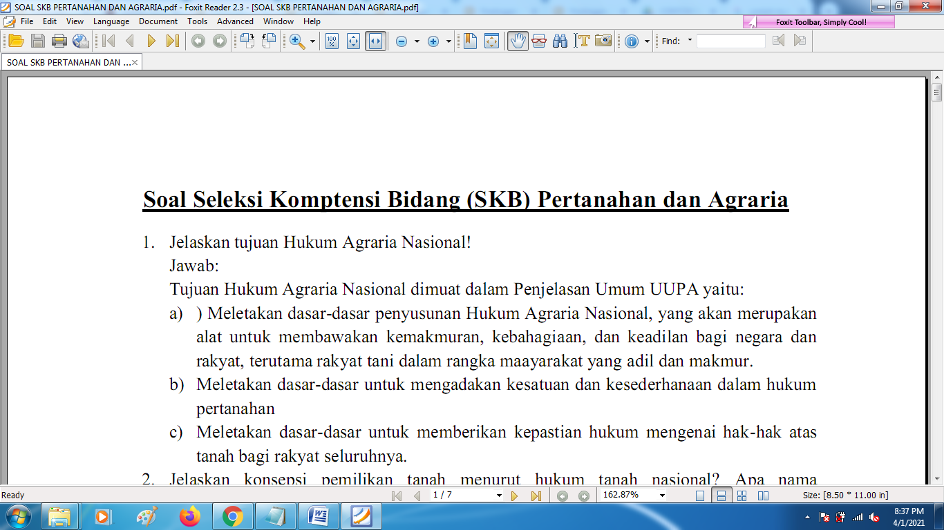Open the View menu
The image size is (944, 530).
(75, 21)
